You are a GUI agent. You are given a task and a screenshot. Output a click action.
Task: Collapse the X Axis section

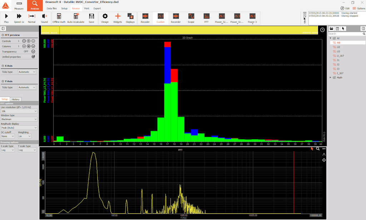click(x=3, y=66)
